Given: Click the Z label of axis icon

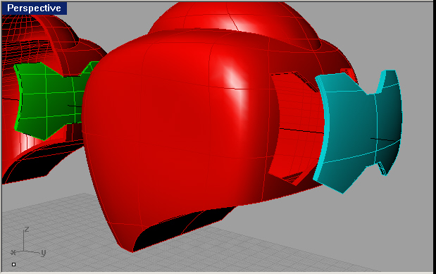Looking at the screenshot, I should click(27, 230).
